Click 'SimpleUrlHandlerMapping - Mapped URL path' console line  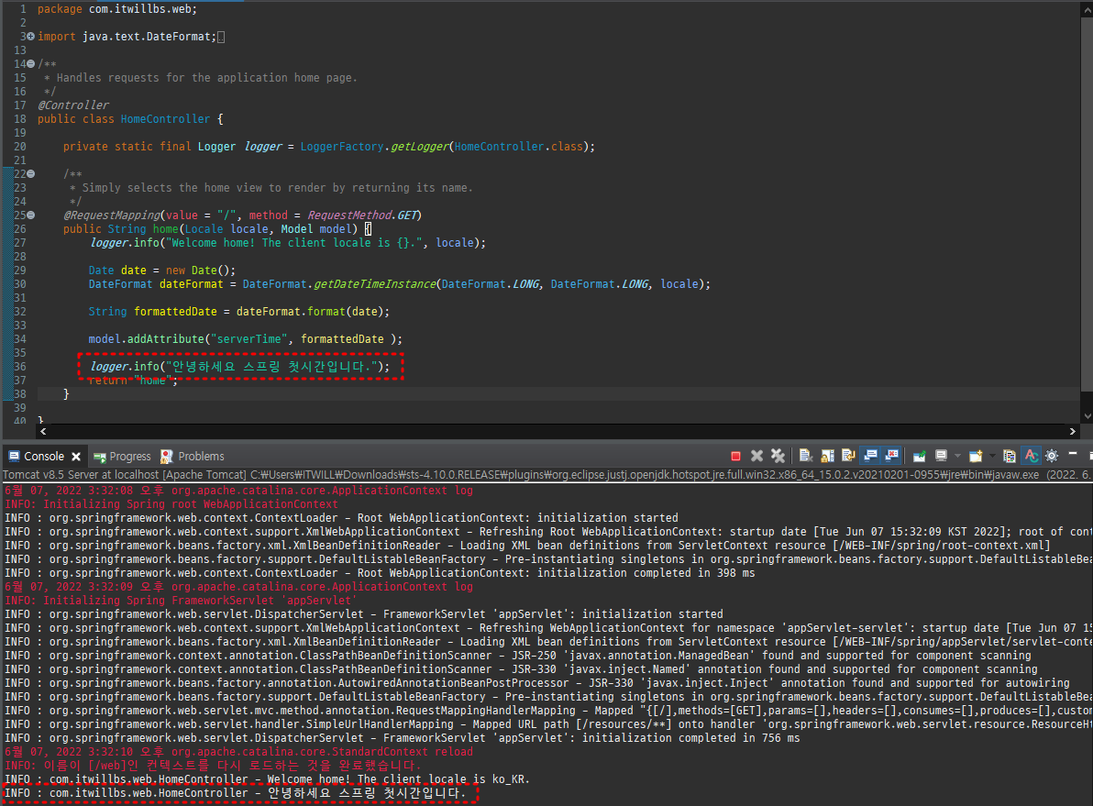(x=548, y=724)
